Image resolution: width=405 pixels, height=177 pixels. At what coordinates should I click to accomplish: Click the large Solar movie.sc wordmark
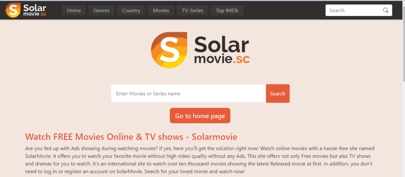221,50
